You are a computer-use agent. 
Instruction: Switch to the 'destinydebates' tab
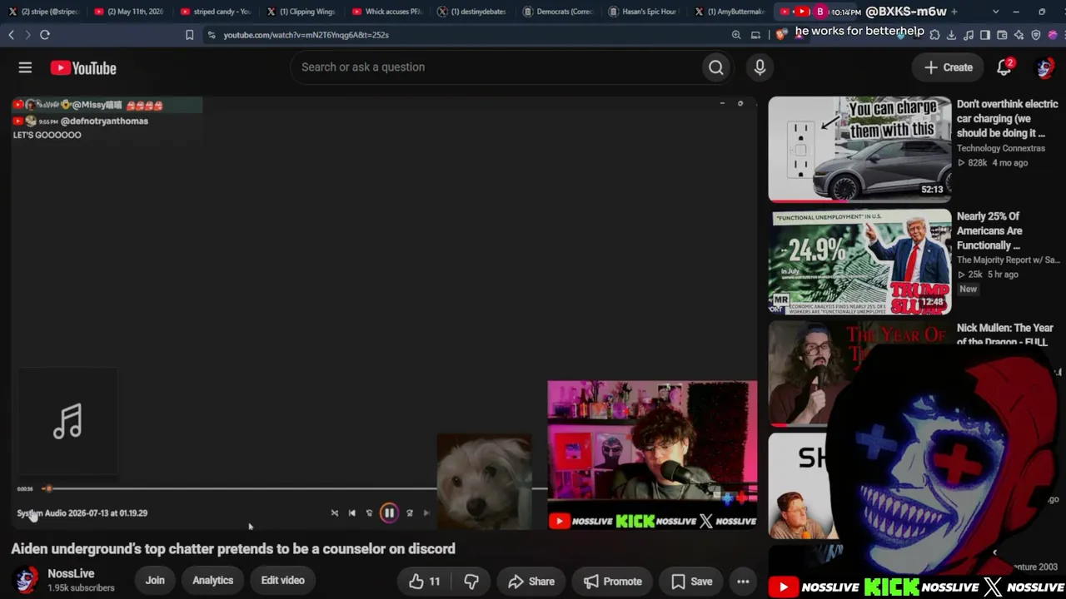[472, 12]
